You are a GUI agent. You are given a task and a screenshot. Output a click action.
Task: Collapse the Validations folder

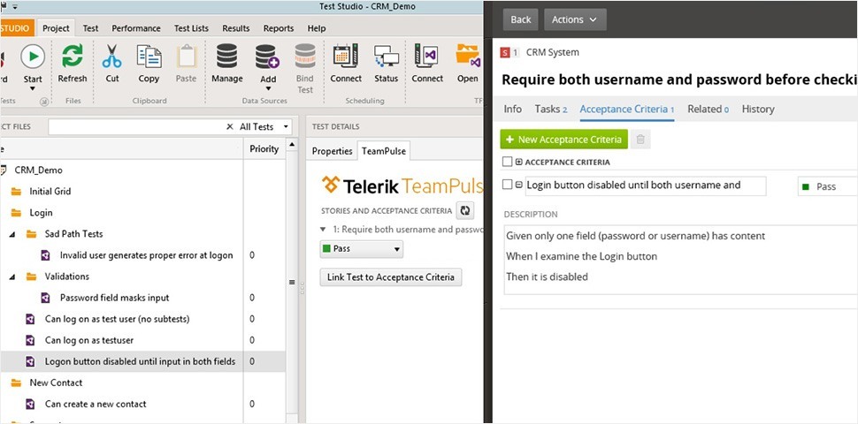[x=12, y=276]
